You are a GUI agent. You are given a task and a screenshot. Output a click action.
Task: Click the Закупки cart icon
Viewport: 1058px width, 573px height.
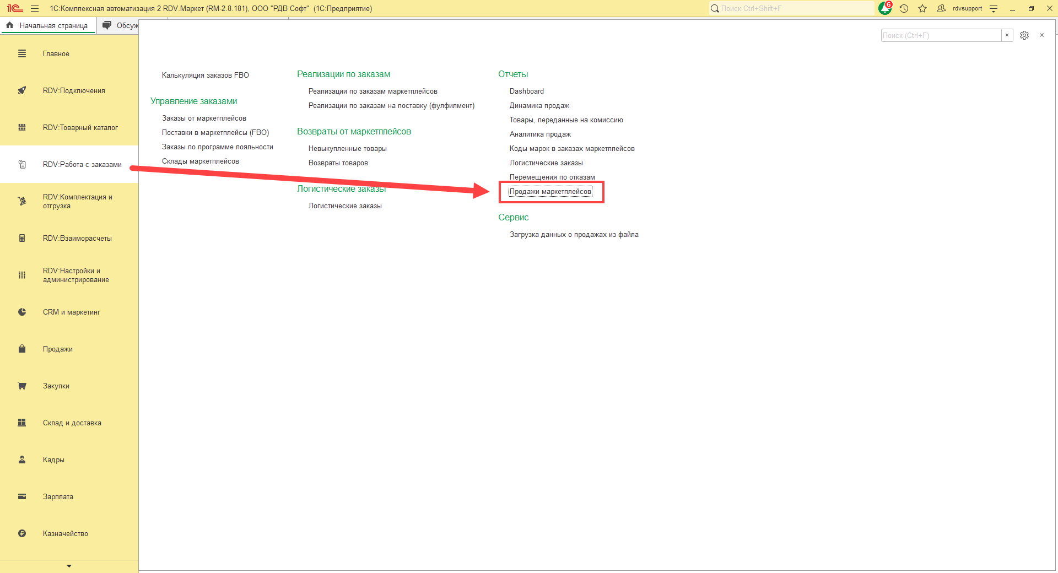22,386
